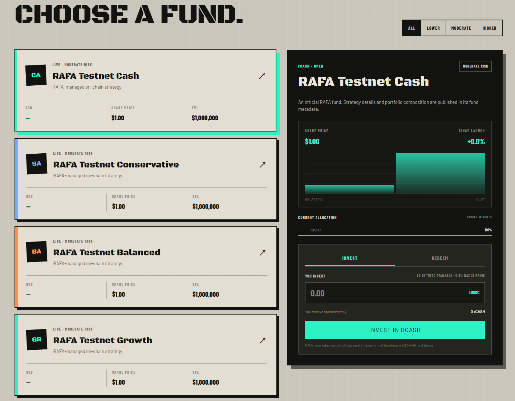The height and width of the screenshot is (401, 515).
Task: Click the +0.0% since launch value
Action: pyautogui.click(x=476, y=142)
